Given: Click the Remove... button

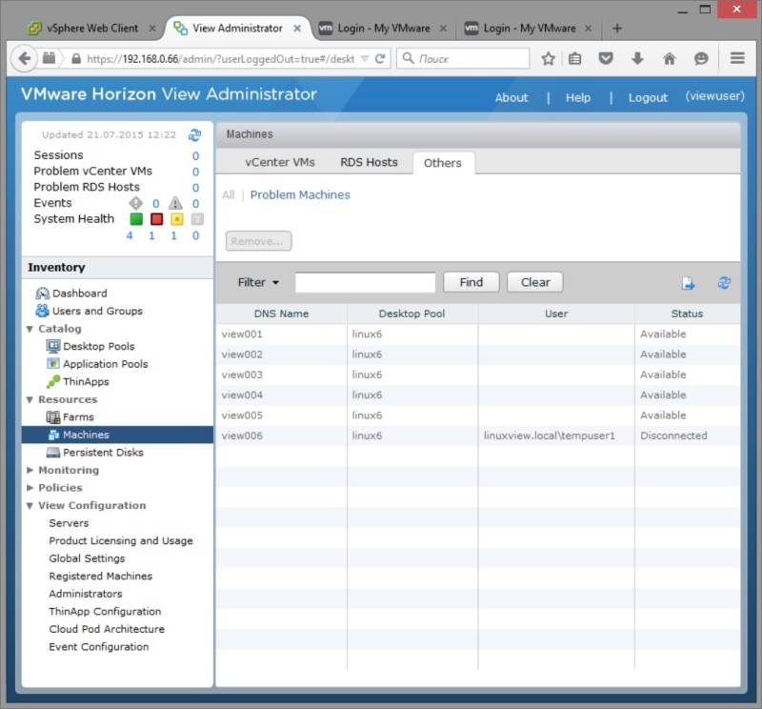Looking at the screenshot, I should [258, 241].
